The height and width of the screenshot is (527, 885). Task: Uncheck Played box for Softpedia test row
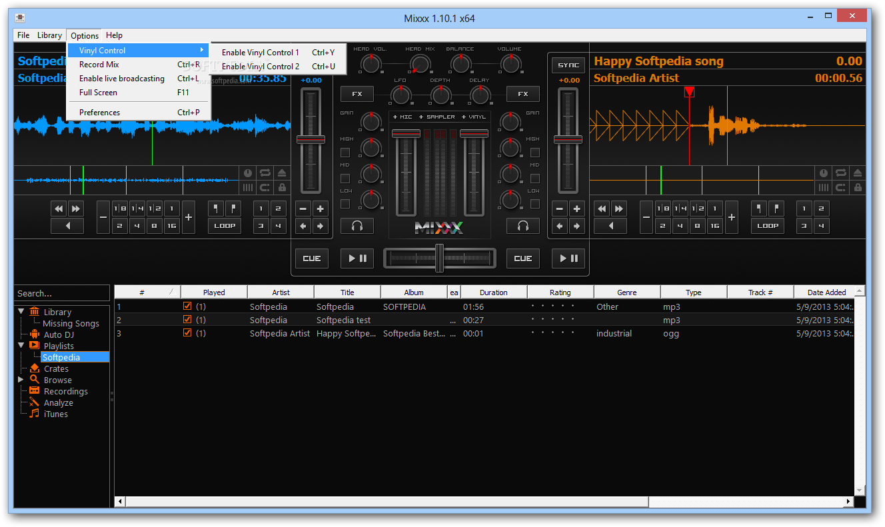tap(187, 320)
